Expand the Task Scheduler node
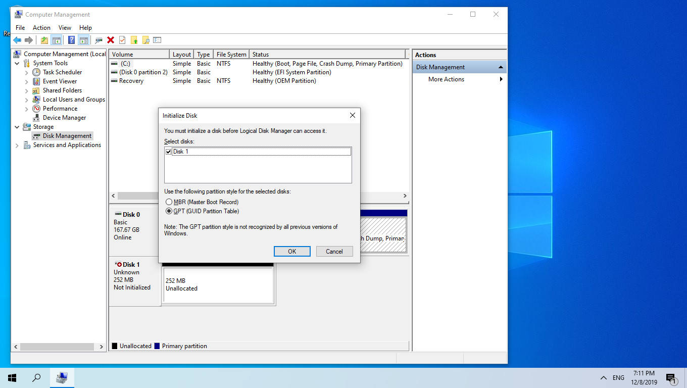 [27, 72]
